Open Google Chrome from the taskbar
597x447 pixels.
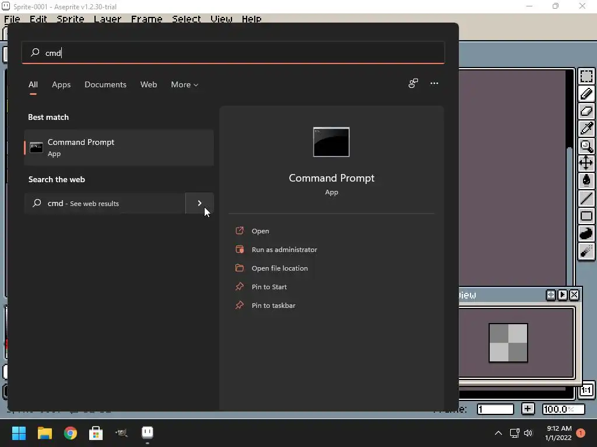click(71, 433)
